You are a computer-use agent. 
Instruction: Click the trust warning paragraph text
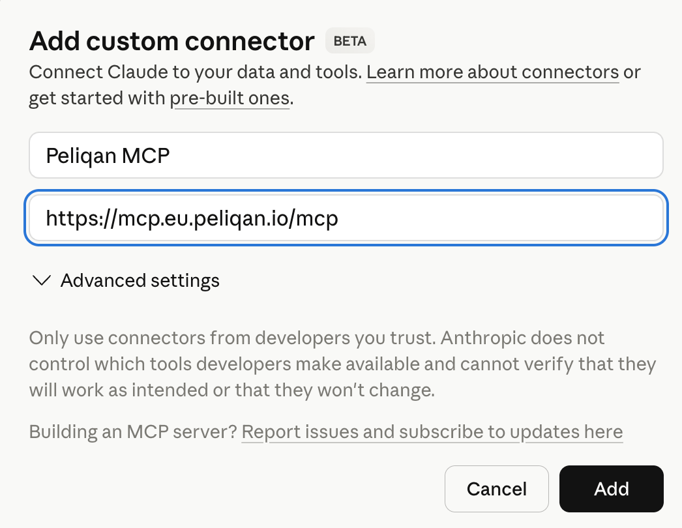pyautogui.click(x=342, y=364)
